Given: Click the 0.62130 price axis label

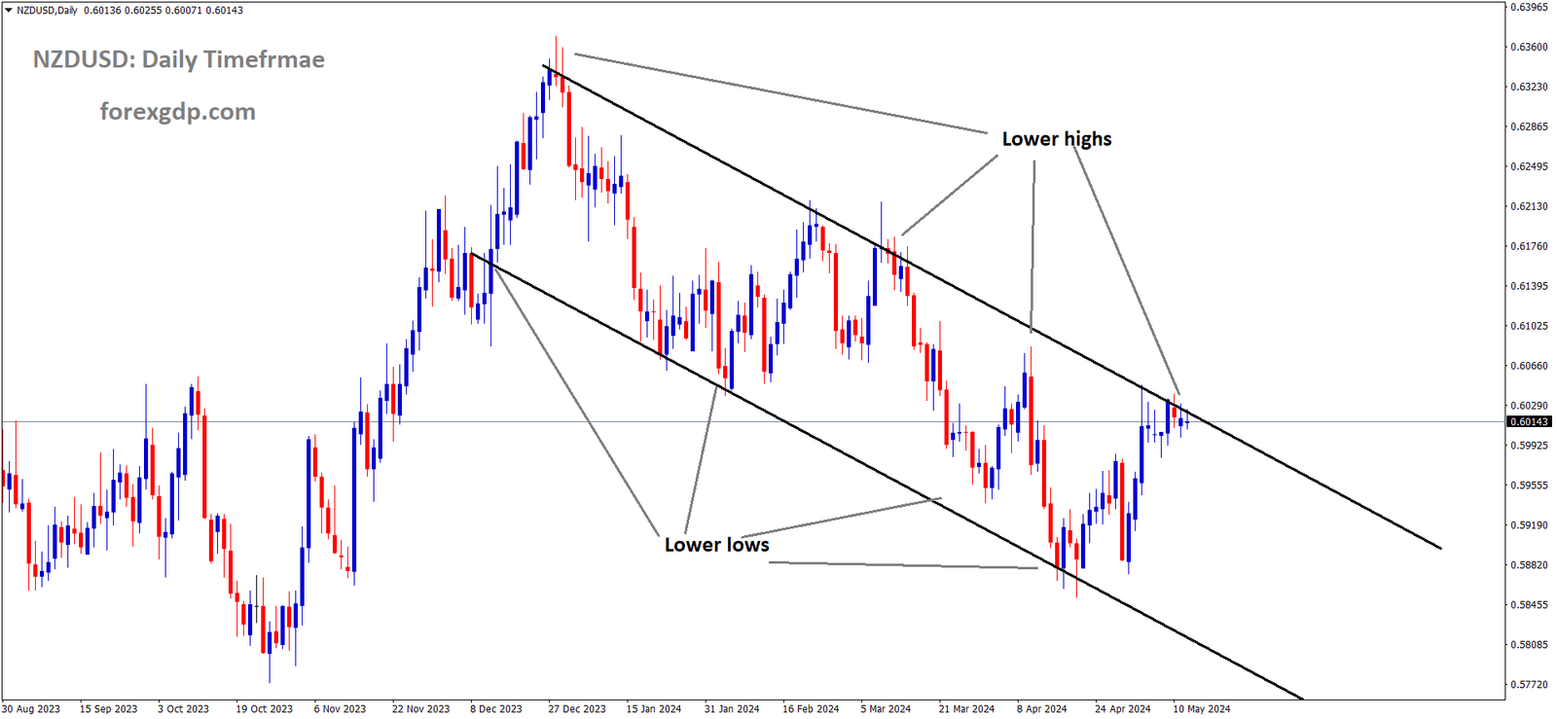Looking at the screenshot, I should click(x=1529, y=206).
